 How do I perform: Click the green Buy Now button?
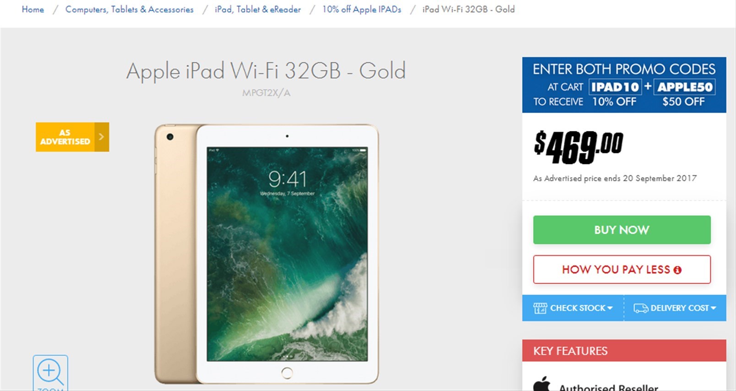click(x=622, y=230)
